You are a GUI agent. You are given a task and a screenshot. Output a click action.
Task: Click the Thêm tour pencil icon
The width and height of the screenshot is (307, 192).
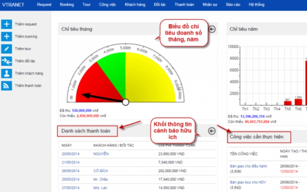coord(7,49)
